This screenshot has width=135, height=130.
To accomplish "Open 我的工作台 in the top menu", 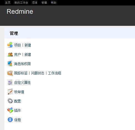I will tap(21, 3).
